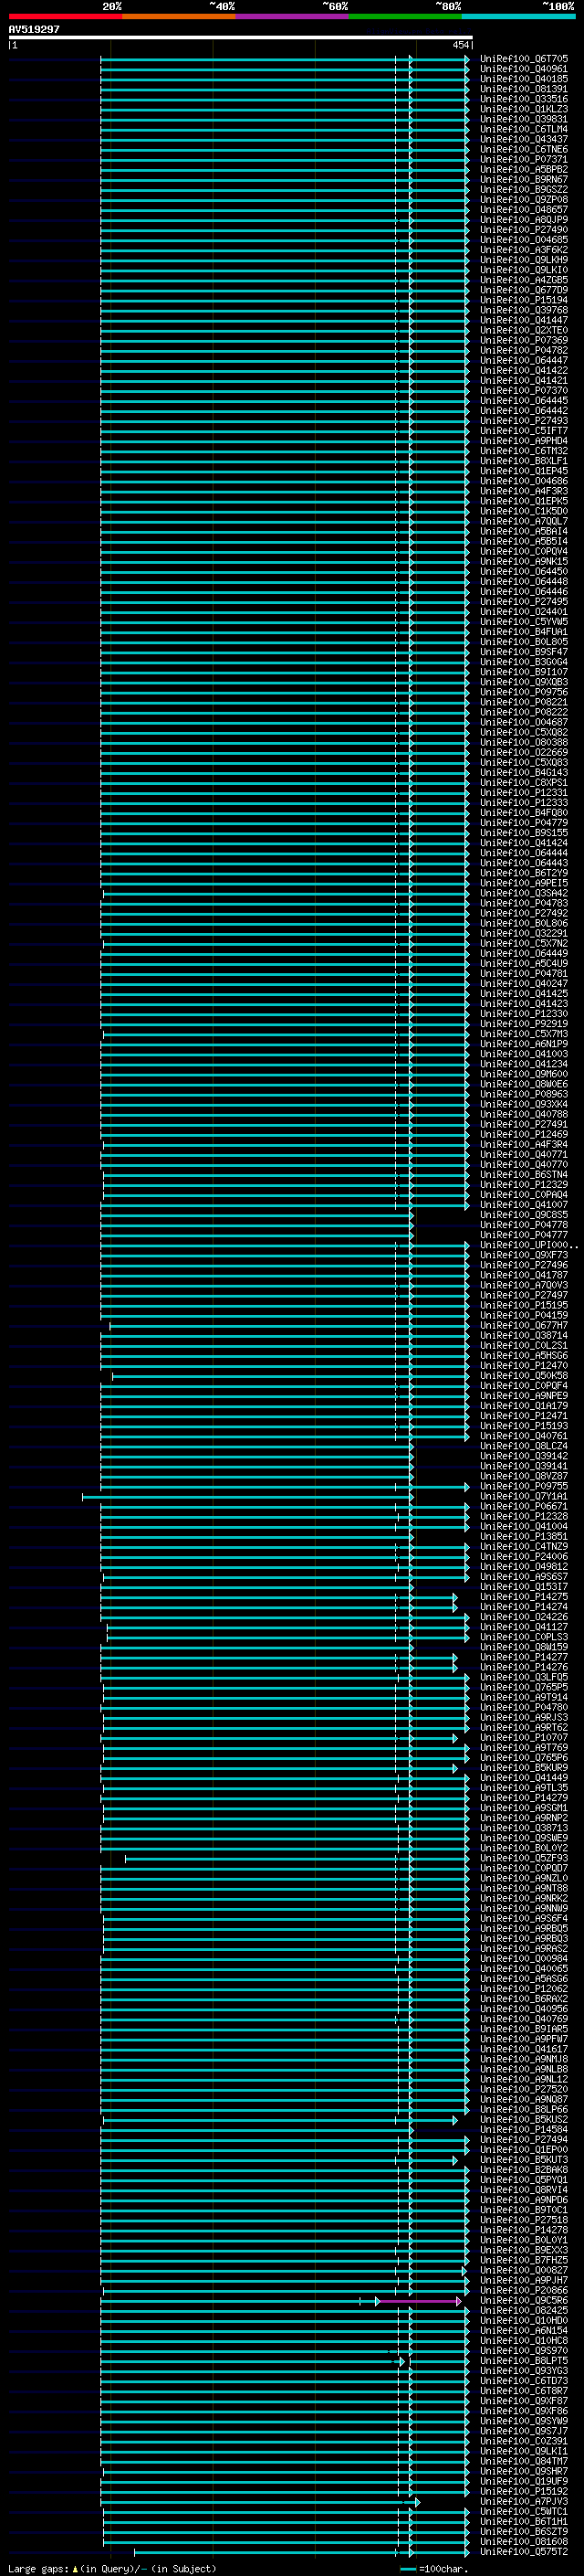584x2576 pixels.
Task: Select hit UniRef100_Q50K58
Action: point(524,1375)
